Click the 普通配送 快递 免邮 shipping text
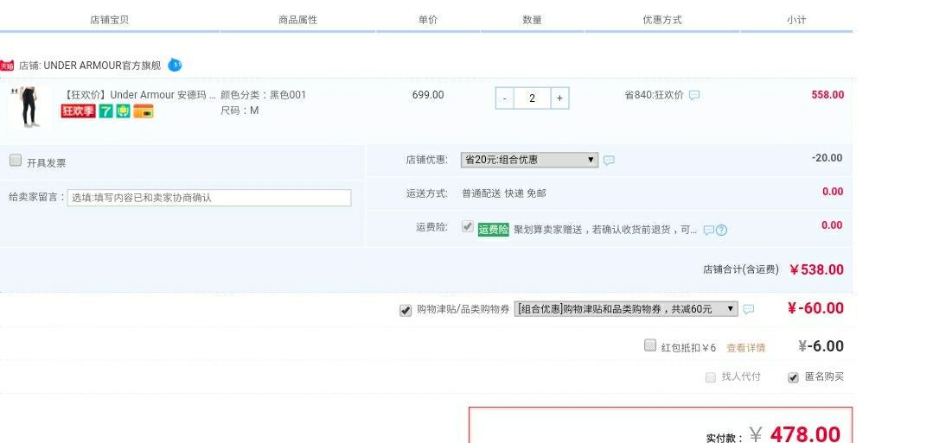Image resolution: width=933 pixels, height=443 pixels. coord(504,193)
